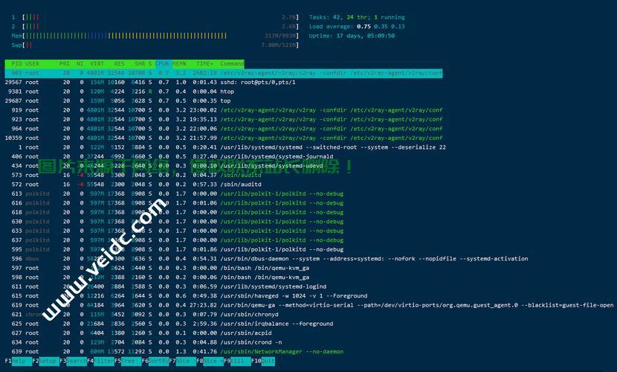Sort processes by the RES column header
The height and width of the screenshot is (372, 617).
pyautogui.click(x=120, y=64)
